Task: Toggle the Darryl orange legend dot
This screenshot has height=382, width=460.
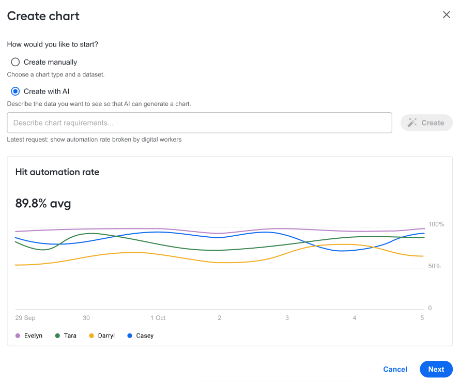Action: 91,335
